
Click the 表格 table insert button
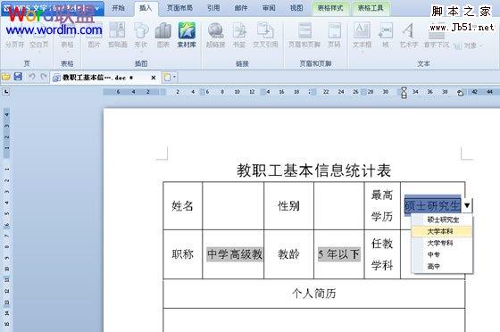67,37
